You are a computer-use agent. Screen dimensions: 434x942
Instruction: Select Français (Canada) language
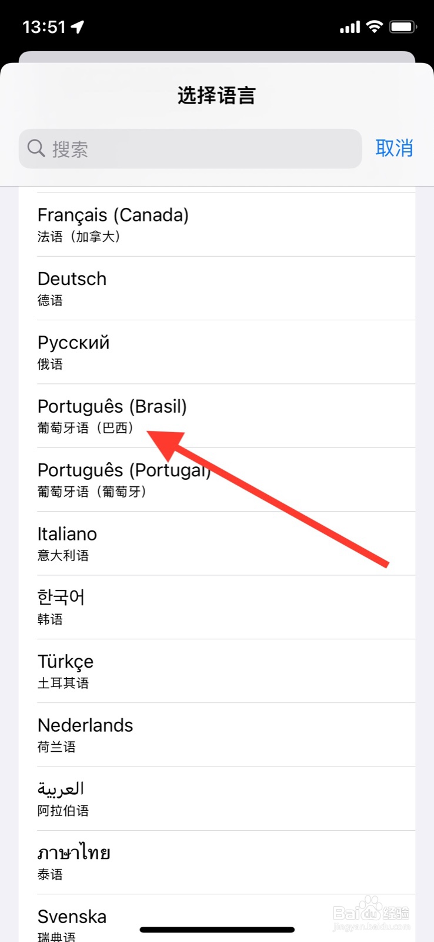[x=217, y=224]
